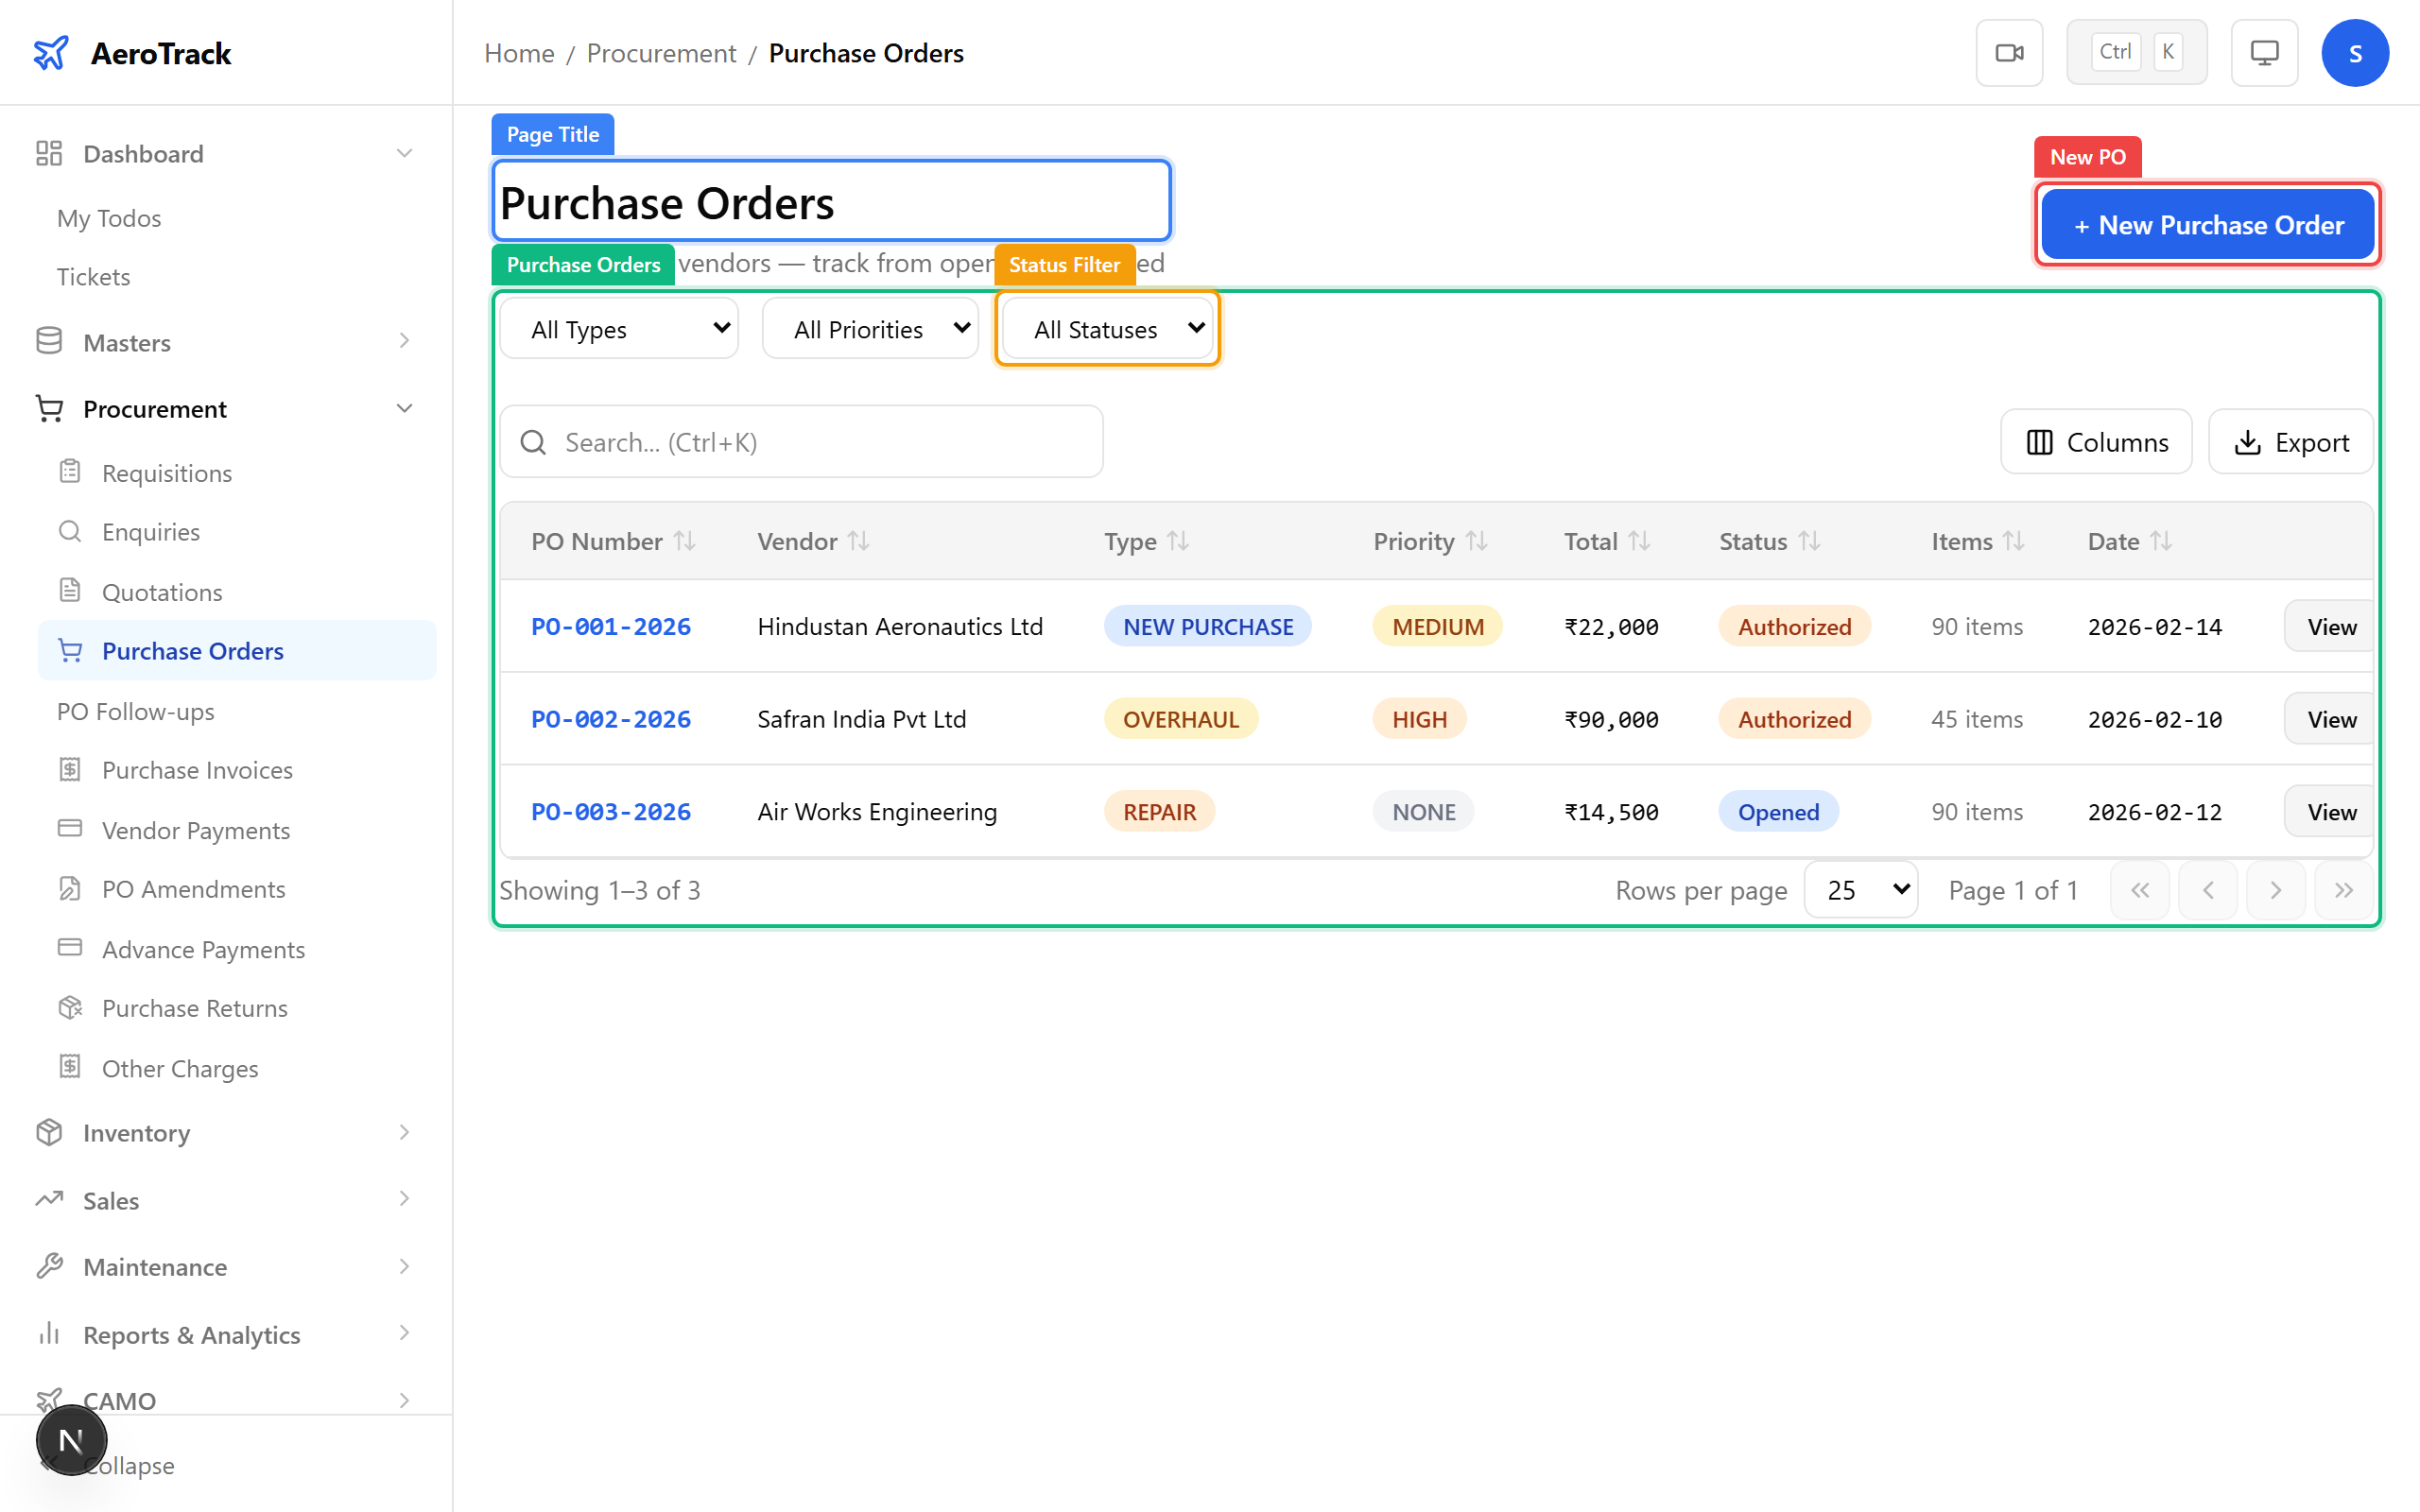This screenshot has width=2420, height=1512.
Task: Open the screen recording camera icon
Action: [x=2010, y=52]
